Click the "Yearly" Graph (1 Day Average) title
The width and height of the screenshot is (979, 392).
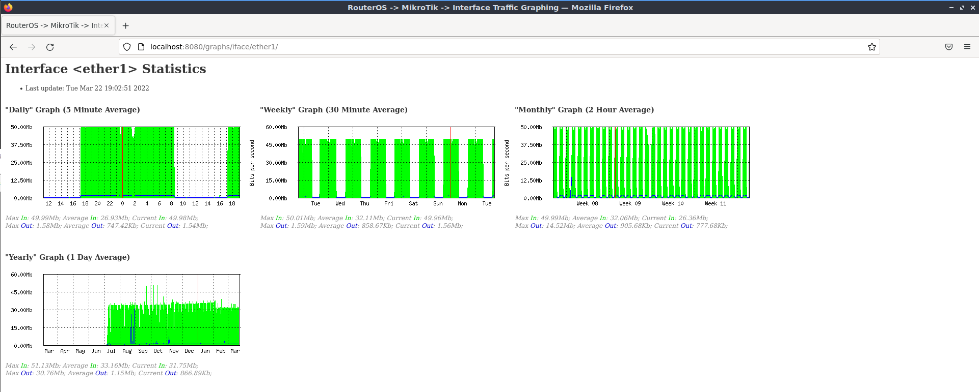click(x=67, y=257)
